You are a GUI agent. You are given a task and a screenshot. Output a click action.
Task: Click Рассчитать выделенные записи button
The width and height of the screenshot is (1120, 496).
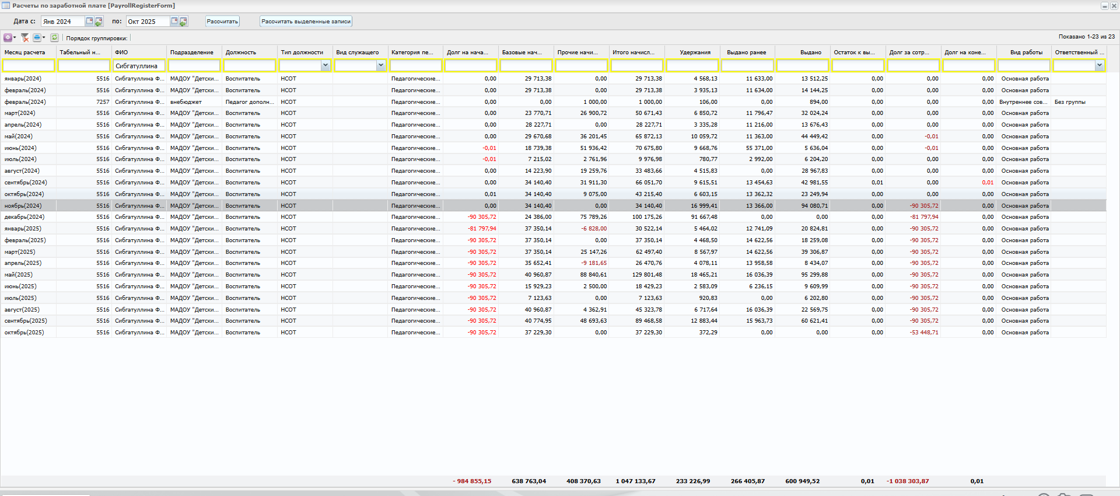coord(306,22)
